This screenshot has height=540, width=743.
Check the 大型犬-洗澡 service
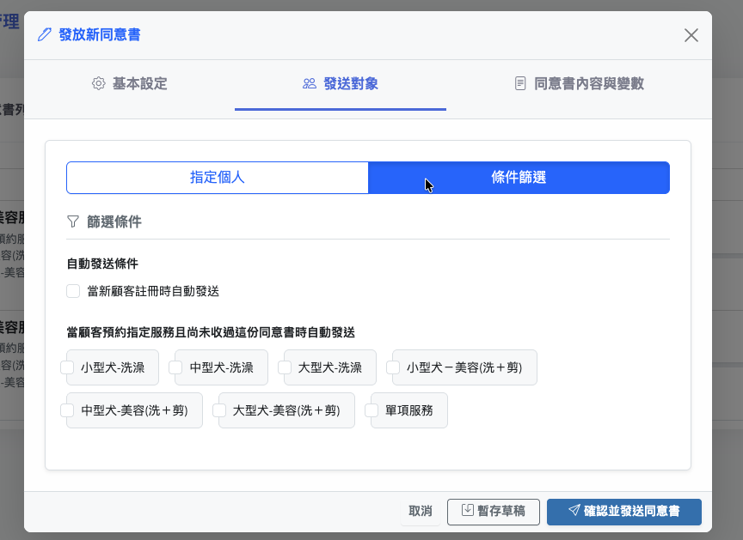point(285,367)
